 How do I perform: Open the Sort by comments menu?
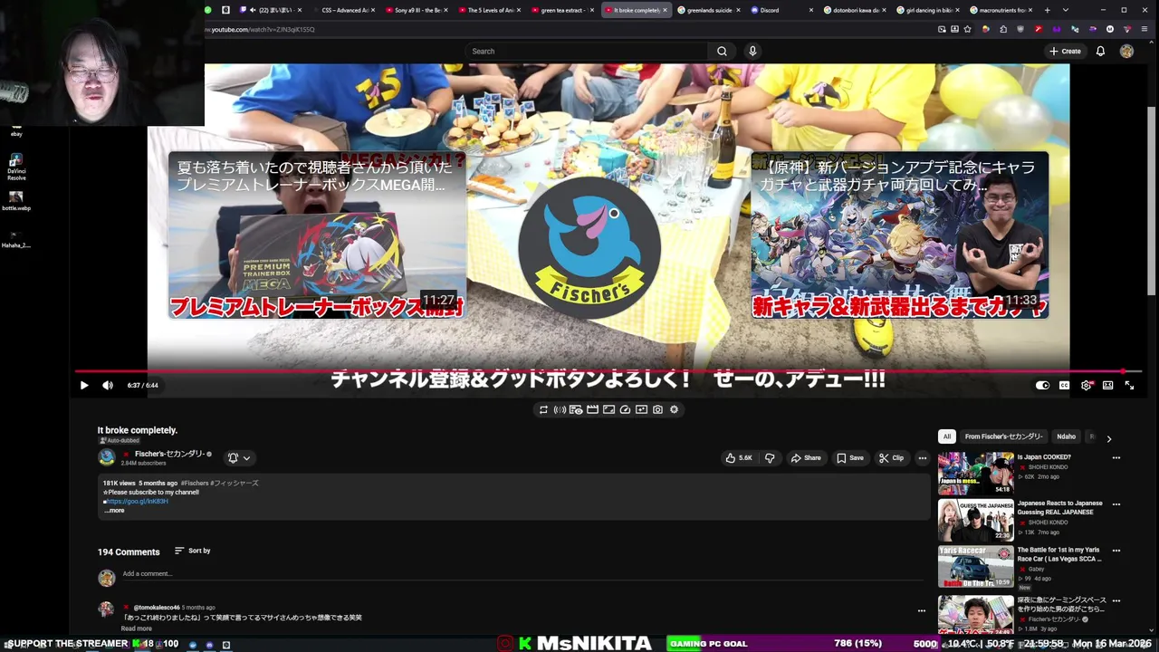193,551
